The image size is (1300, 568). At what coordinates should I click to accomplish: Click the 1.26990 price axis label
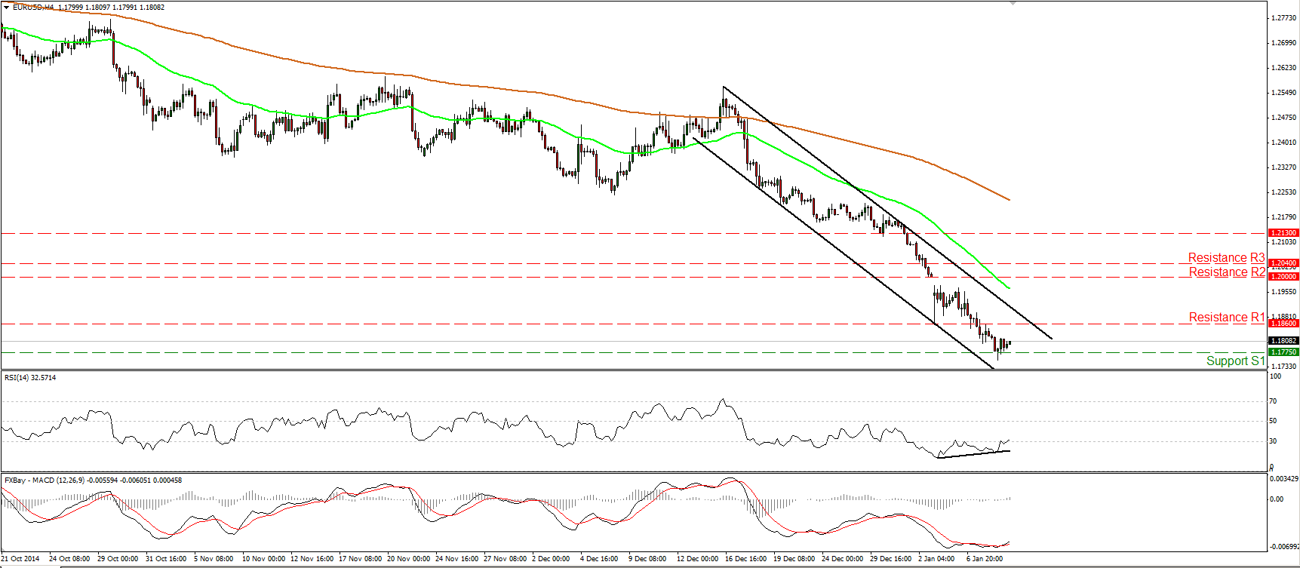point(1283,43)
